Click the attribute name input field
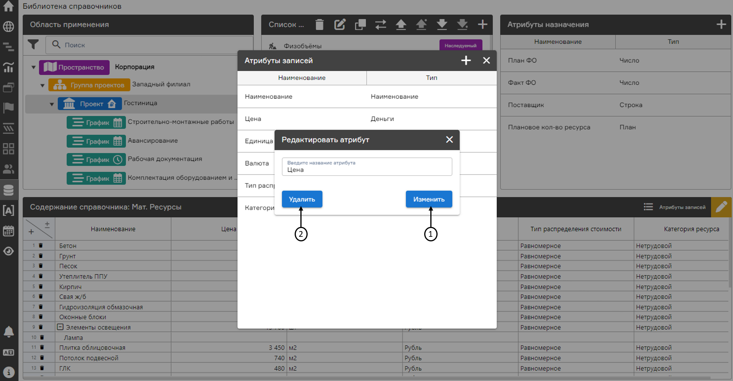The height and width of the screenshot is (381, 733). coord(367,167)
